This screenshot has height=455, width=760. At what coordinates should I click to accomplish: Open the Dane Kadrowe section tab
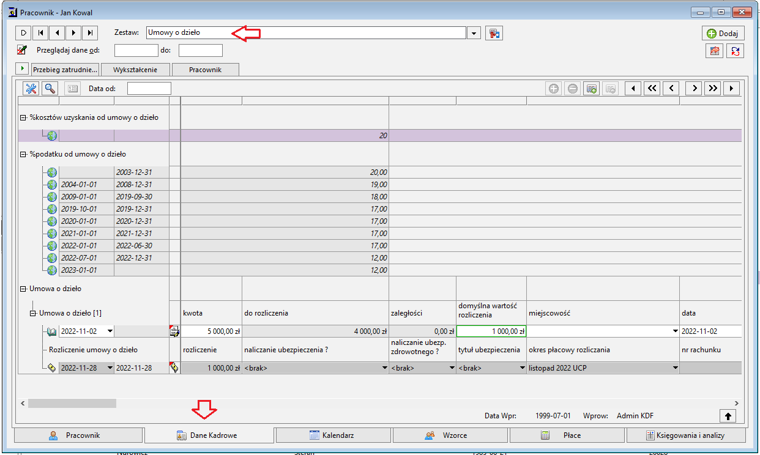coord(209,435)
